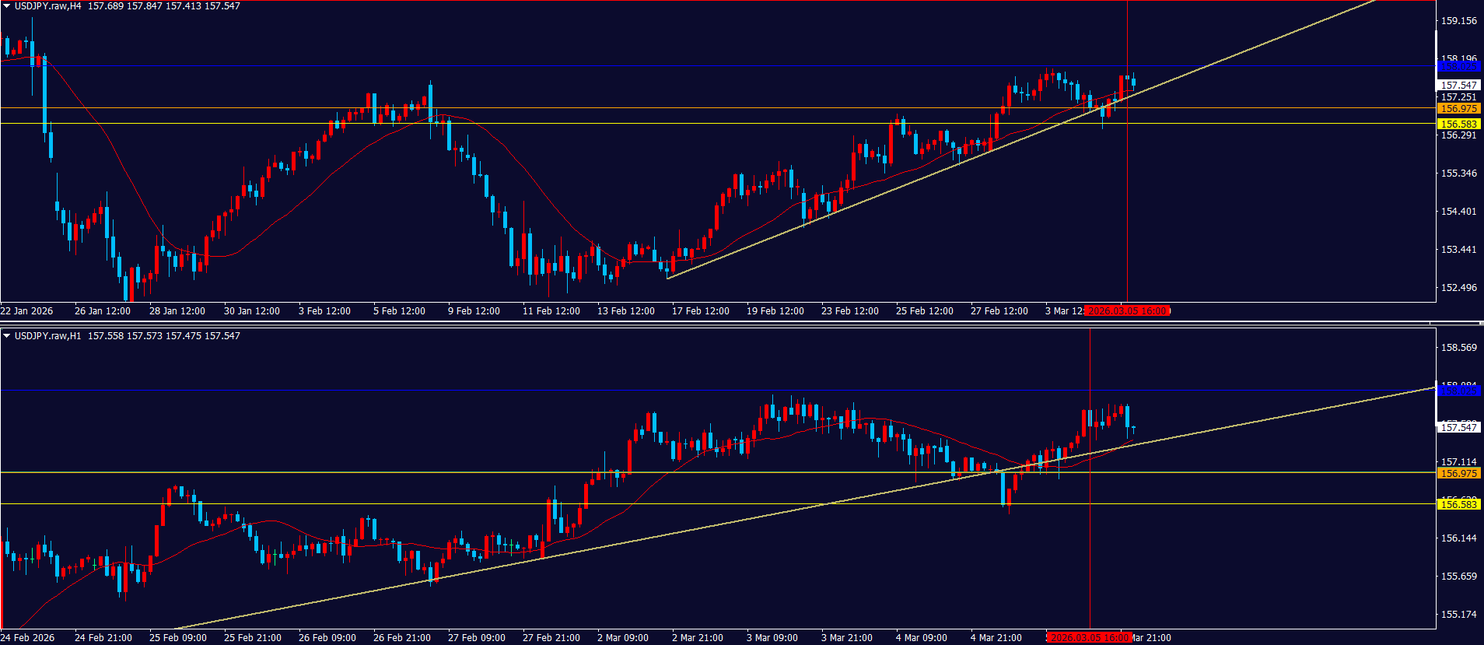Viewport: 1484px width, 645px height.
Task: Open the USDJPY H1 chart dropdown triangle
Action: [x=7, y=336]
